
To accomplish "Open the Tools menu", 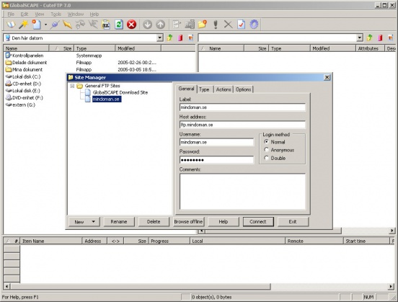I will 56,14.
